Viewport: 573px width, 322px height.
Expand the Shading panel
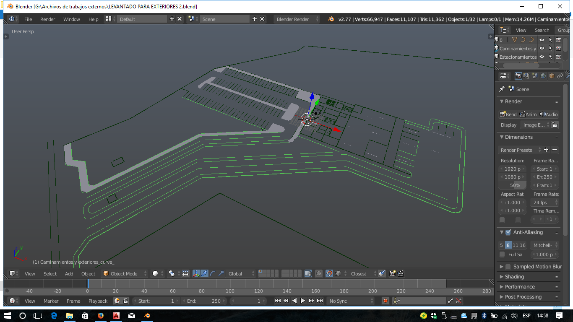point(514,277)
